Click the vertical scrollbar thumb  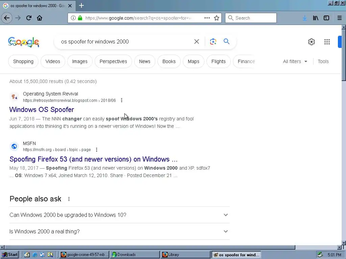(x=344, y=55)
